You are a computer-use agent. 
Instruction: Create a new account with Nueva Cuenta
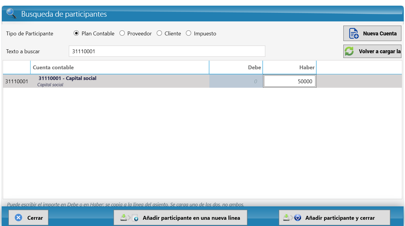tap(372, 33)
